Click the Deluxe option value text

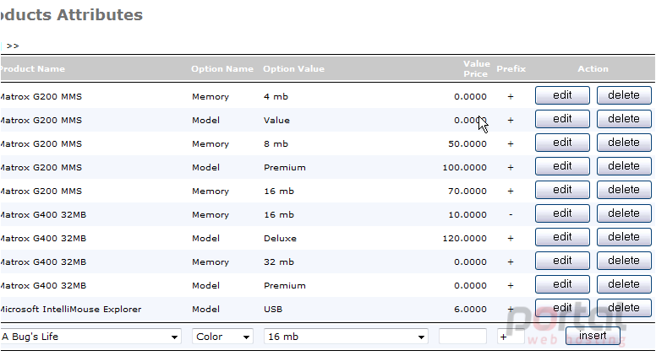pos(280,238)
